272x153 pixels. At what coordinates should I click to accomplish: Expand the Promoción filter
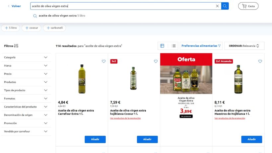[26, 123]
